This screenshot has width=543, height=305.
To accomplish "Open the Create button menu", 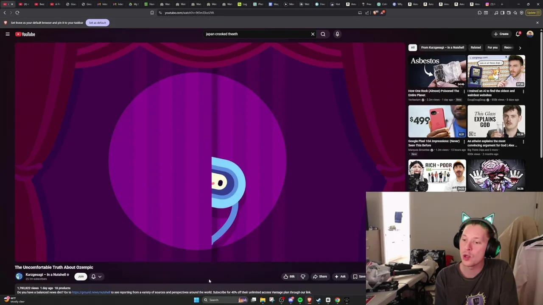I will tap(501, 34).
